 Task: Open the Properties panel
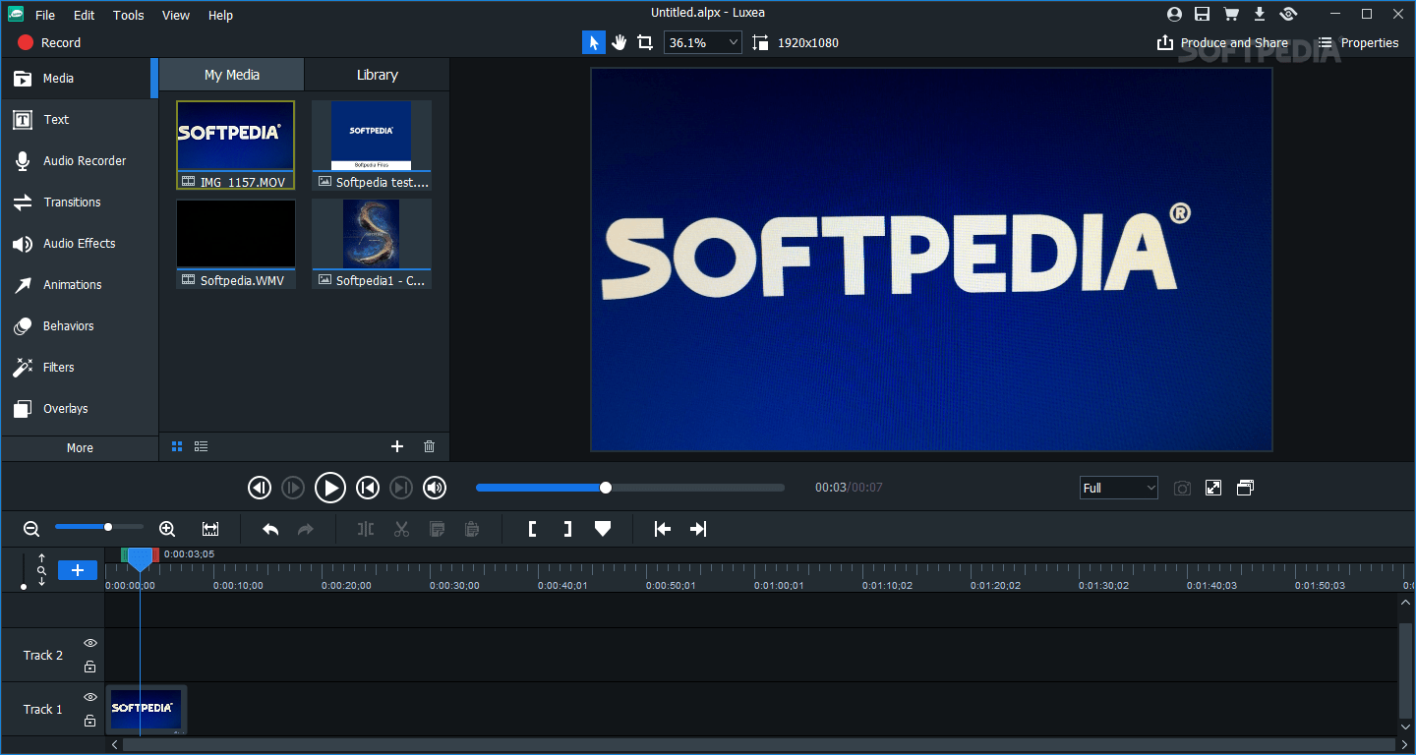(x=1358, y=42)
